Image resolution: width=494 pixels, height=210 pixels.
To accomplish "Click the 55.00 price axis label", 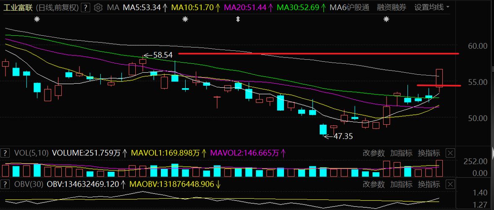I will pyautogui.click(x=478, y=82).
